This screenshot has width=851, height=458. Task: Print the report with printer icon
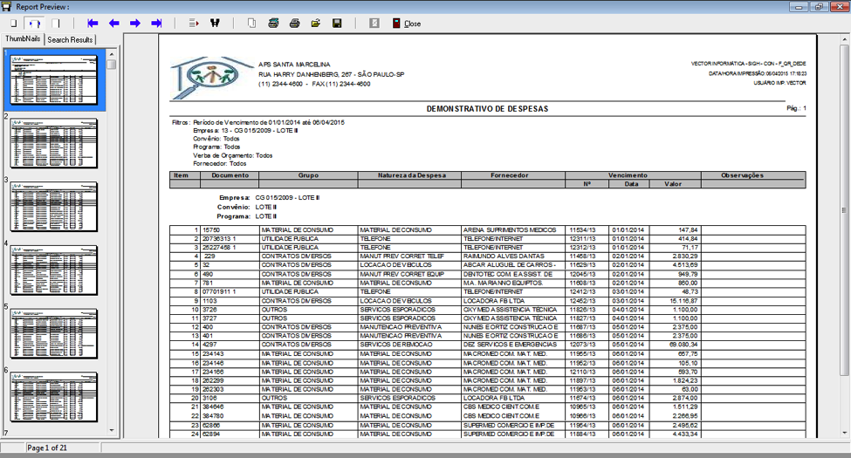[x=295, y=24]
